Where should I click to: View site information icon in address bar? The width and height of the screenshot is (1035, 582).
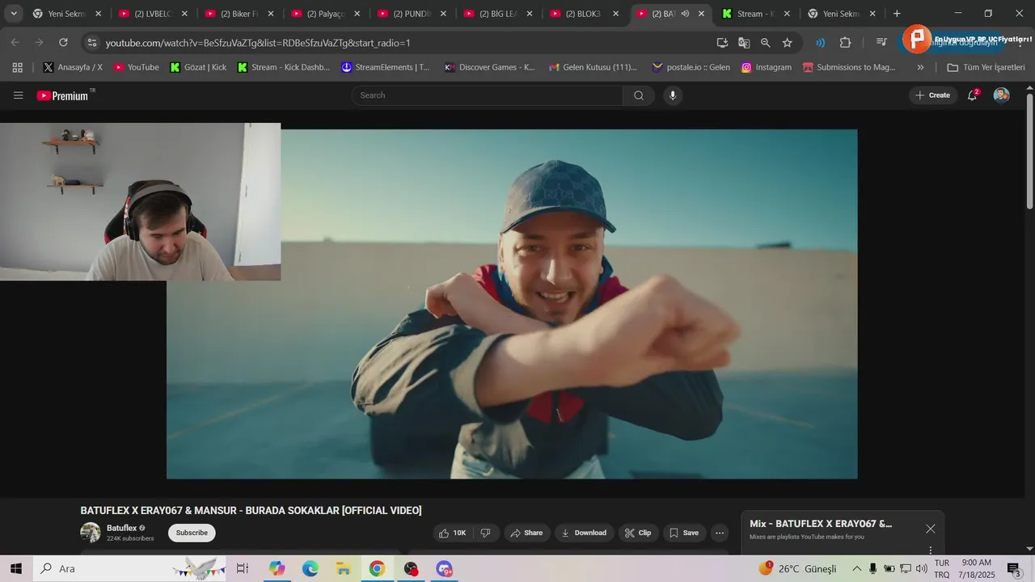point(91,43)
